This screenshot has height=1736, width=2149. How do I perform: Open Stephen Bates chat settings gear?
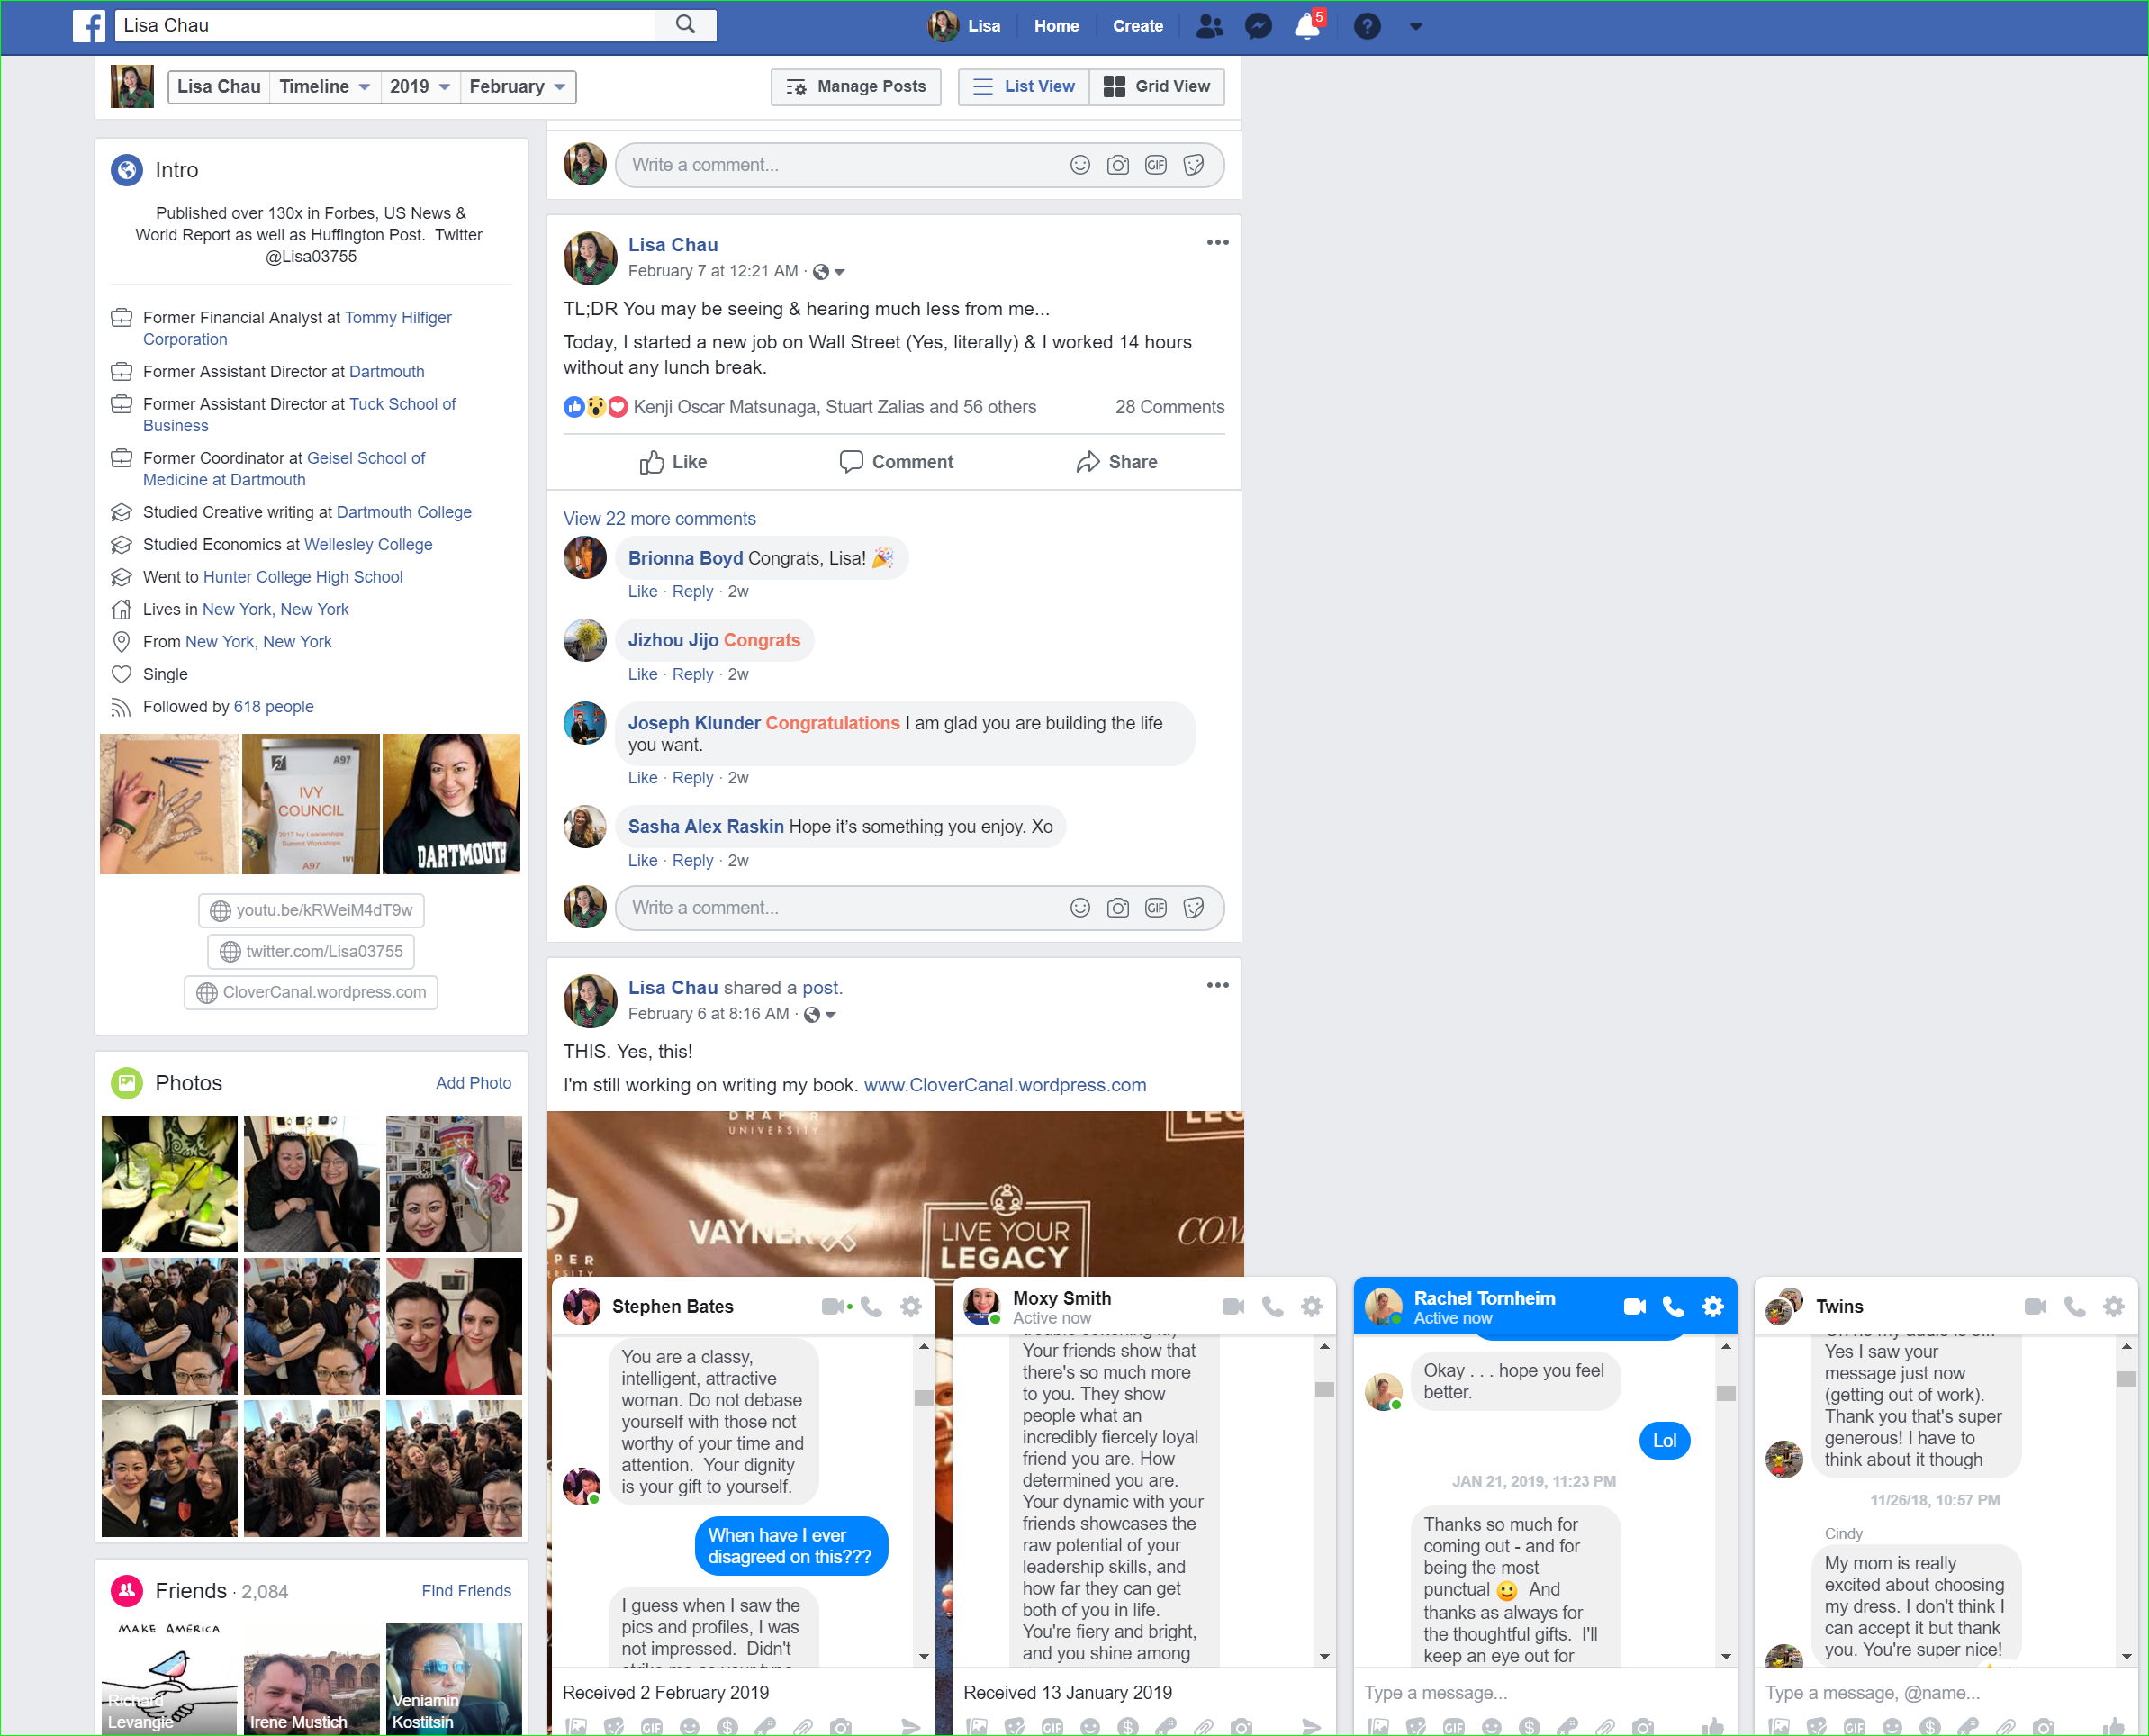[x=910, y=1306]
